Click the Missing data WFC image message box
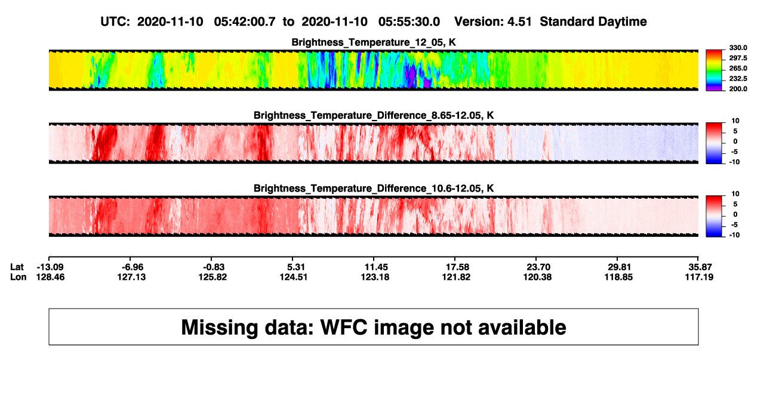The width and height of the screenshot is (776, 398). (x=373, y=326)
